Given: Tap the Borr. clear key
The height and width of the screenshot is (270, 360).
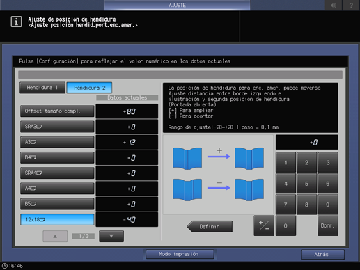Looking at the screenshot, I should 328,225.
